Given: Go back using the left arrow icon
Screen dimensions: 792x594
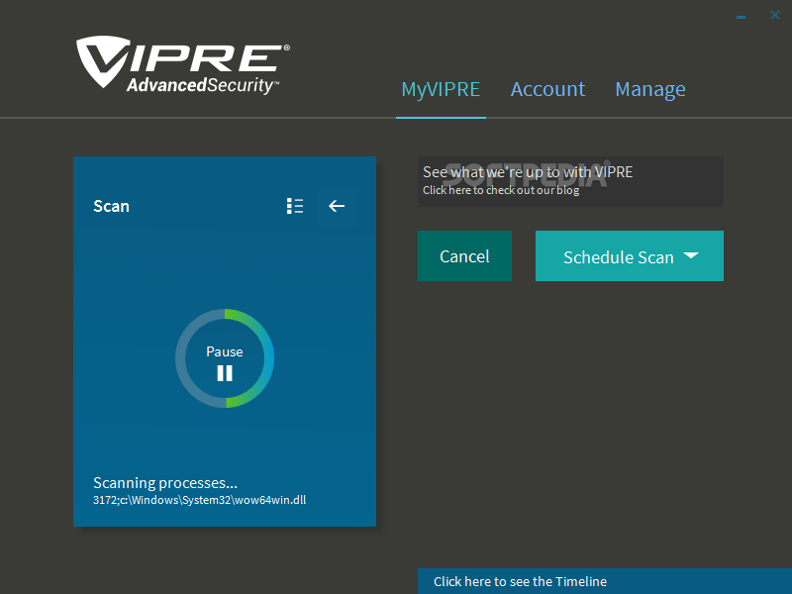Looking at the screenshot, I should (337, 206).
